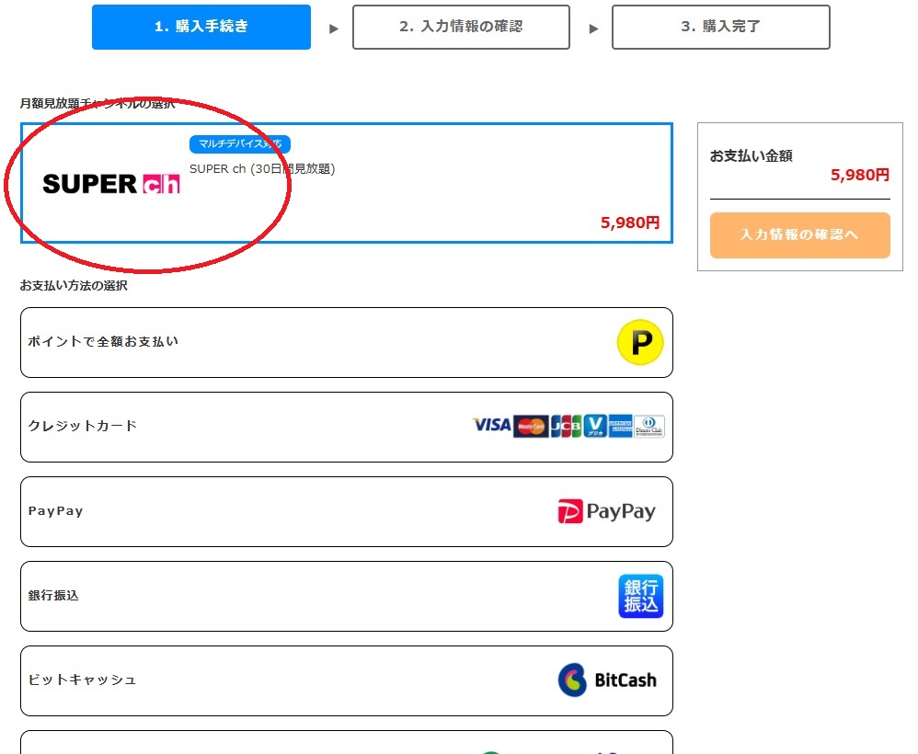This screenshot has width=918, height=754.
Task: Click the American Express logo
Action: click(x=621, y=427)
